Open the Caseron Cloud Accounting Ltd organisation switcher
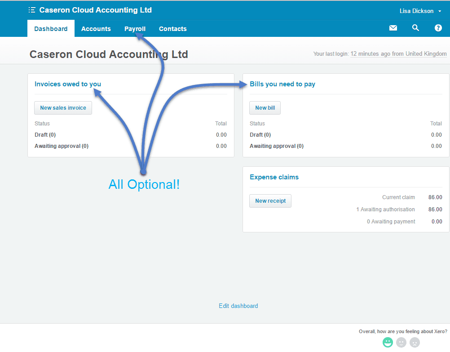450x352 pixels. pyautogui.click(x=95, y=10)
